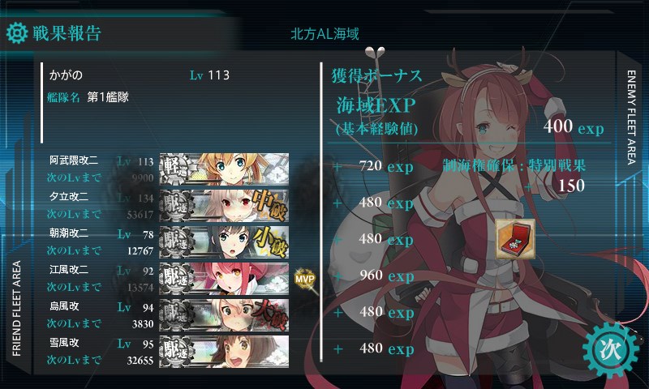Click the 北方AL海域 map title
Image resolution: width=649 pixels, height=389 pixels.
324,34
